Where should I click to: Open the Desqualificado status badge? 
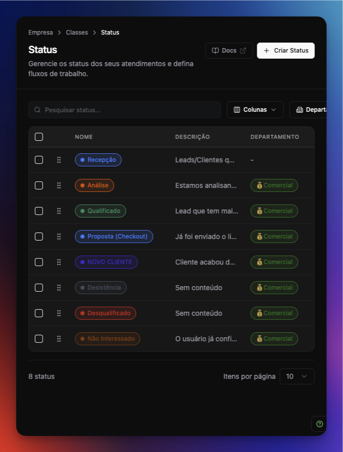pos(106,313)
